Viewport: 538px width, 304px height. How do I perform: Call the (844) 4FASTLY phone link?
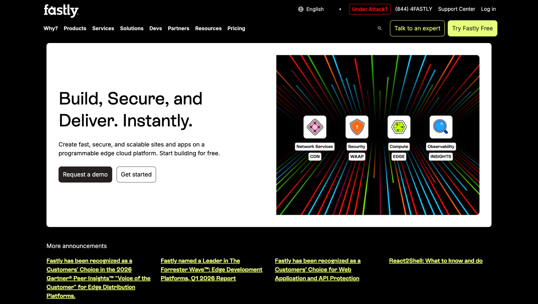414,9
